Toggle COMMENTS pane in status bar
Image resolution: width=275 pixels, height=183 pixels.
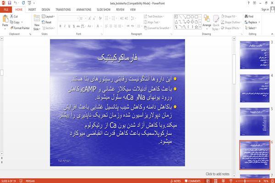coord(192,181)
